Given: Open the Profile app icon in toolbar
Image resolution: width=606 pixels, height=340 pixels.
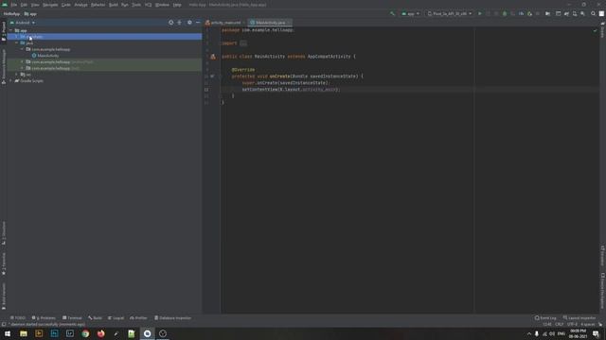Looking at the screenshot, I should click(x=521, y=13).
